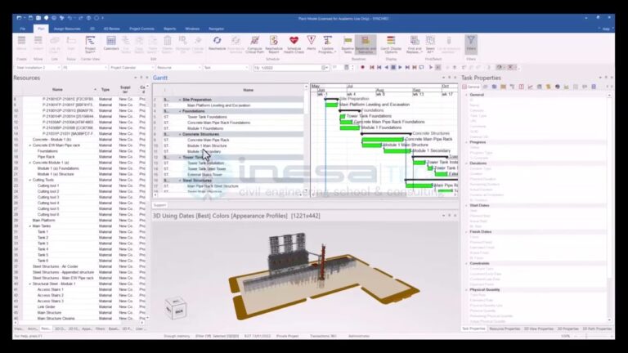The width and height of the screenshot is (628, 353).
Task: Open Gantt Display Options
Action: pos(390,42)
